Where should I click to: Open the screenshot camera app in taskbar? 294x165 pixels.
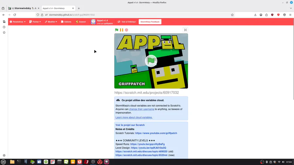pyautogui.click(x=39, y=162)
